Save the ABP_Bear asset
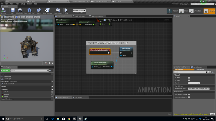 click(x=13, y=11)
